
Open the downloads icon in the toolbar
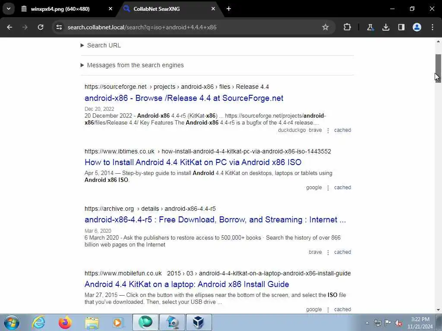[x=386, y=27]
